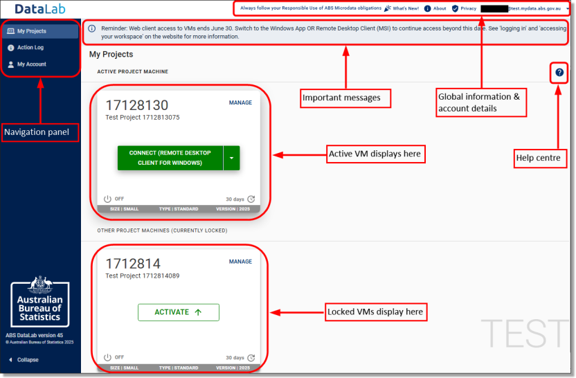Click the Australian Bureau of Statistics logo

40,302
